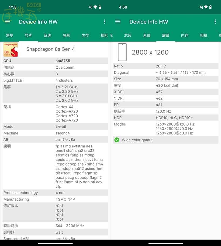
Task: Select 屏幕 tab on right screen
Action: (166, 35)
